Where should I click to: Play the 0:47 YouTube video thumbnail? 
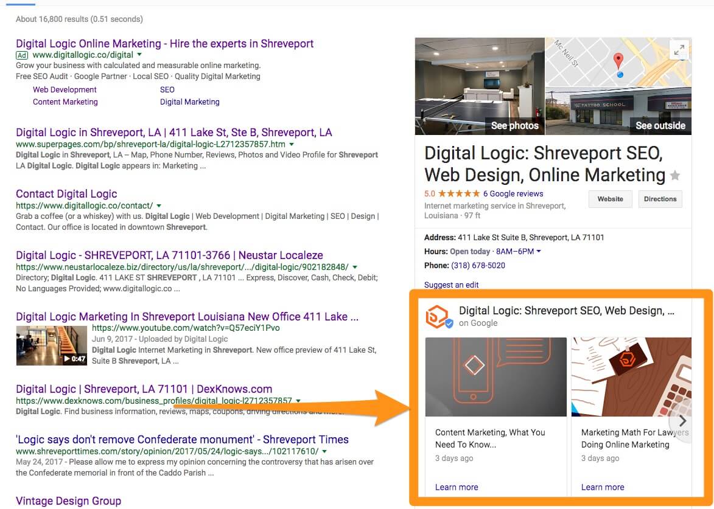52,345
